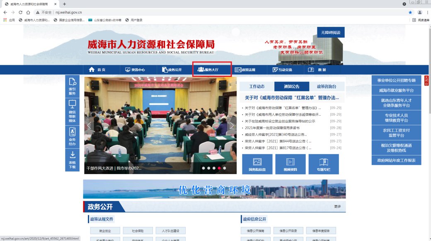Image resolution: width=431 pixels, height=241 pixels.
Task: Open 资讯中心 in the blue navigation bar
Action: 135,69
